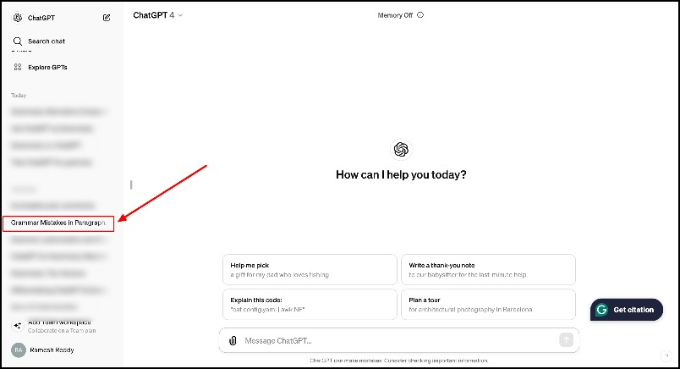Click the Search chat magnifier icon
Image resolution: width=680 pixels, height=369 pixels.
click(x=18, y=41)
